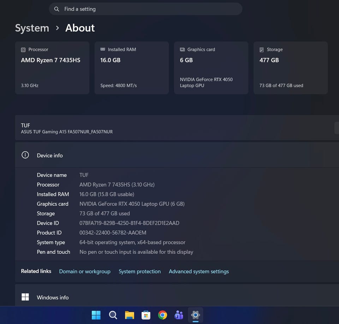Click the Product ID label
Screen dimensions: 339x324
(49, 233)
